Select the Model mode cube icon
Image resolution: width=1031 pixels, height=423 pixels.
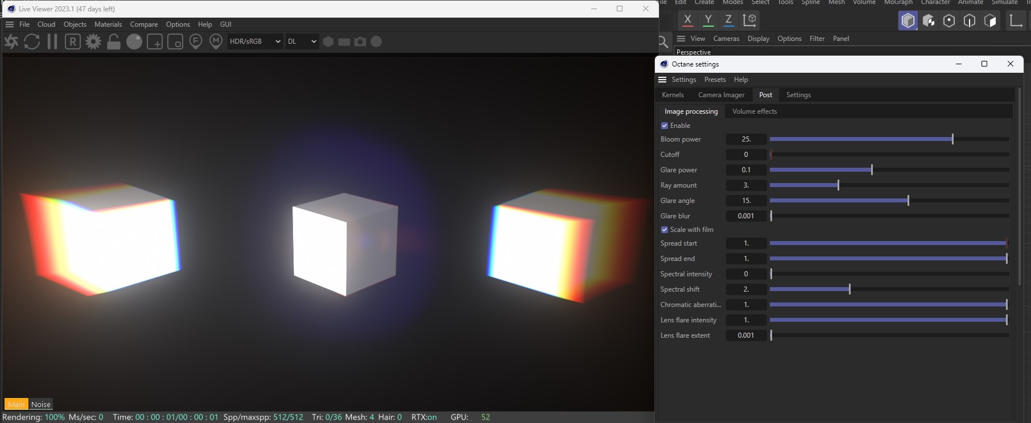click(x=908, y=20)
